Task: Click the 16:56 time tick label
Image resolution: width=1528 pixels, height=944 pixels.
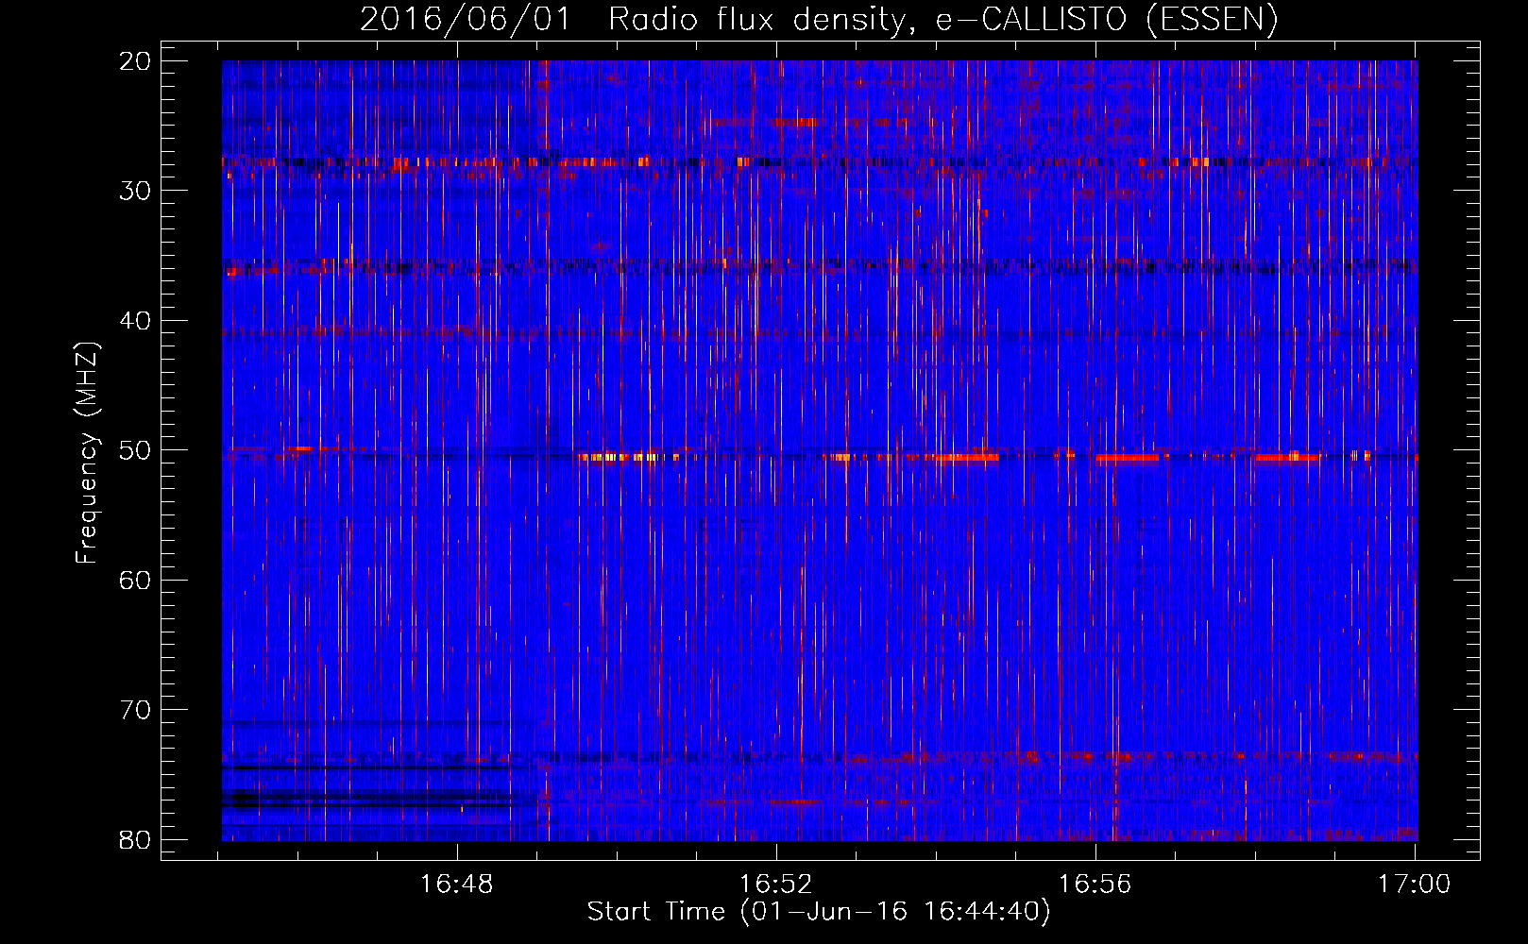Action: 1095,884
